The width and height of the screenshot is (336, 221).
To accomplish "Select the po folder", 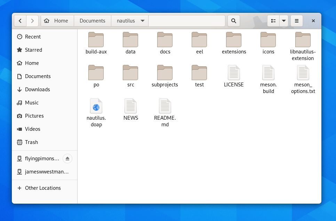I will (96, 76).
